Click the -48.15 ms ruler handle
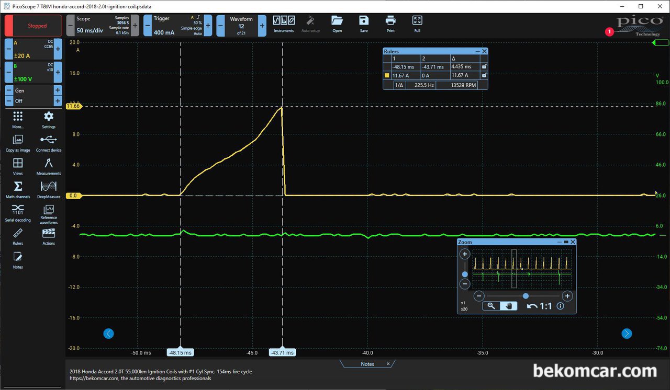 180,352
